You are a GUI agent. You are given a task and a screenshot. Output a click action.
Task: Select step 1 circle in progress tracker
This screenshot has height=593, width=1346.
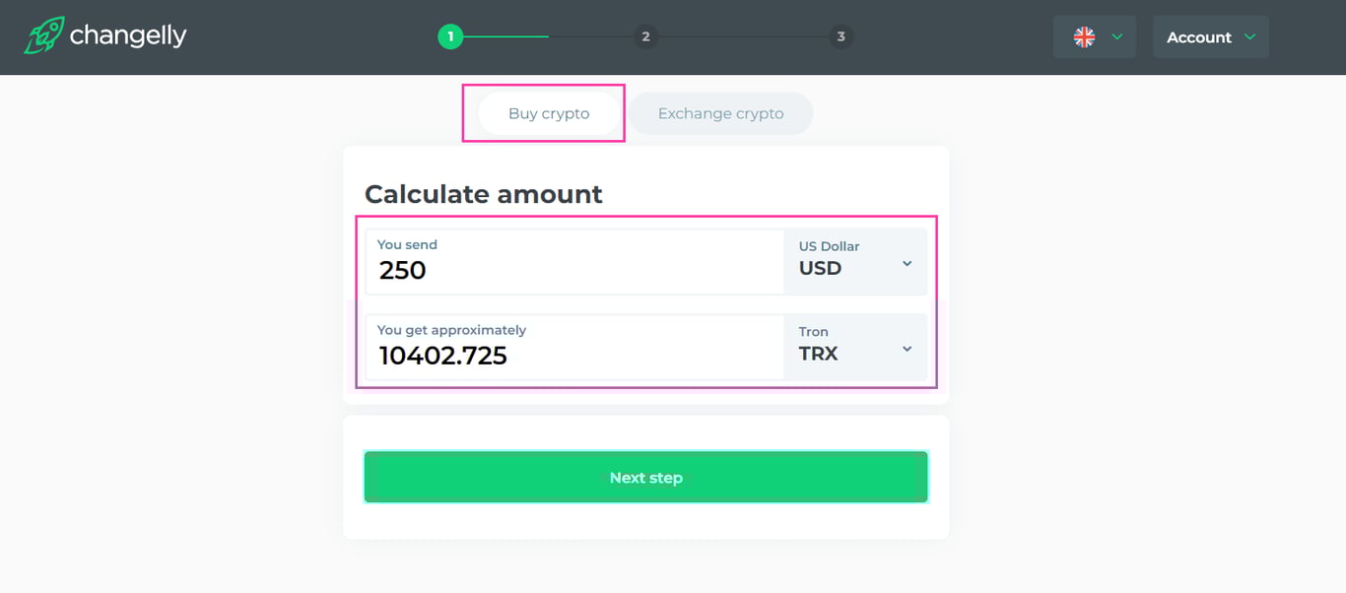point(450,37)
